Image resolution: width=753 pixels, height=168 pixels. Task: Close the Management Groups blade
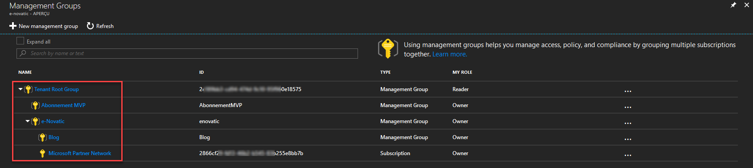point(747,5)
